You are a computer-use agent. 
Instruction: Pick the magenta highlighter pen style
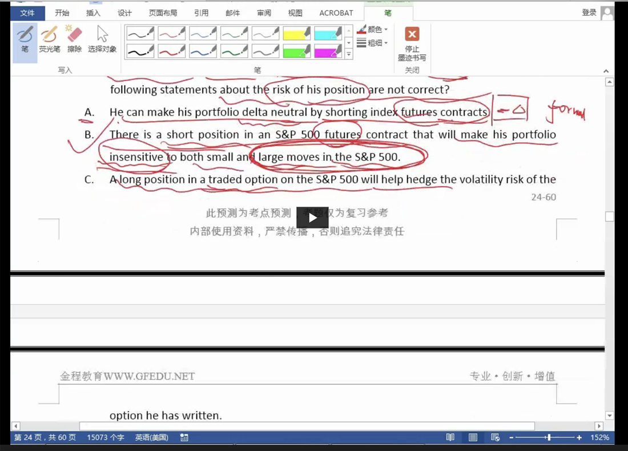click(x=328, y=52)
